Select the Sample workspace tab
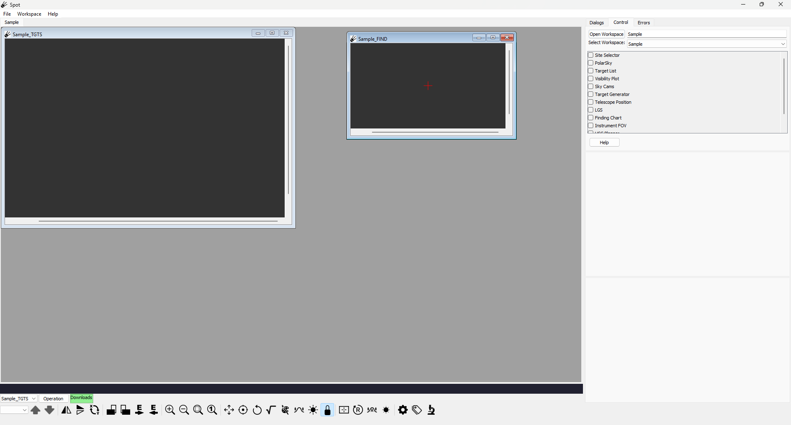The image size is (791, 425). 12,22
